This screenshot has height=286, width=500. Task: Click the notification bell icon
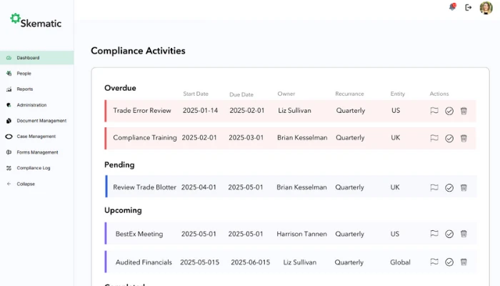tap(451, 7)
